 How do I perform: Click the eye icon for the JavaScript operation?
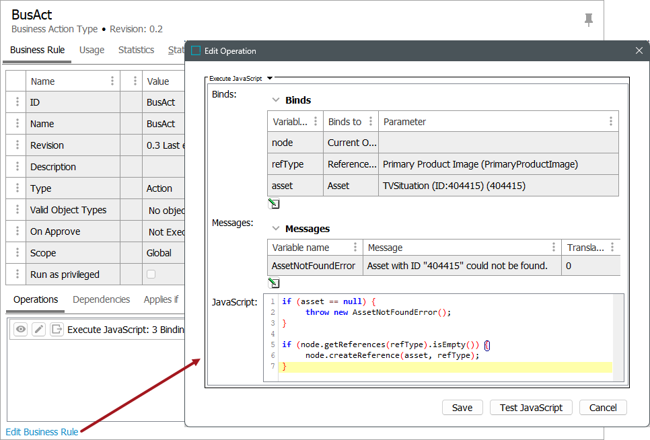point(21,330)
